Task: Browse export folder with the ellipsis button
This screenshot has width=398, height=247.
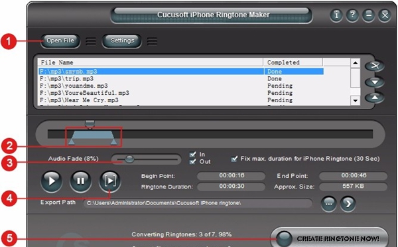Action: 329,204
